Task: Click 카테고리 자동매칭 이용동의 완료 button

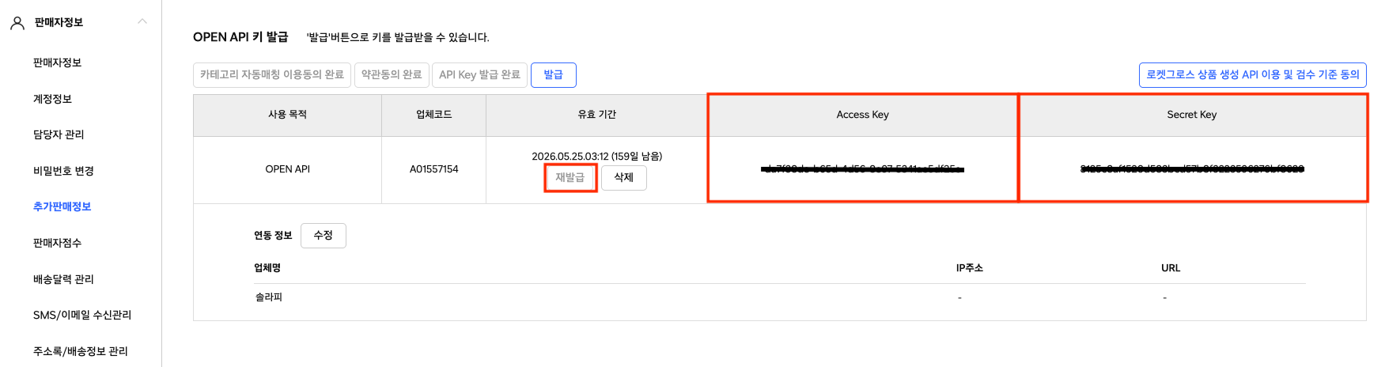Action: (x=272, y=75)
